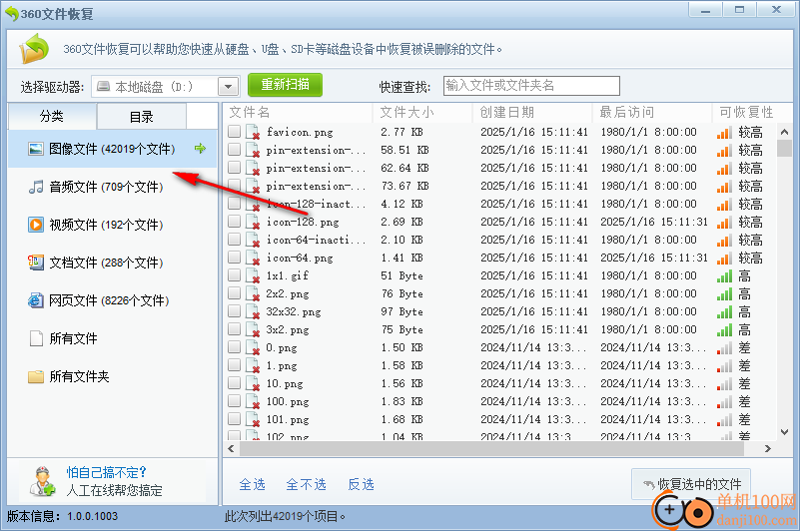Click the file icon of icon-64.png
This screenshot has width=800, height=531.
[x=253, y=259]
